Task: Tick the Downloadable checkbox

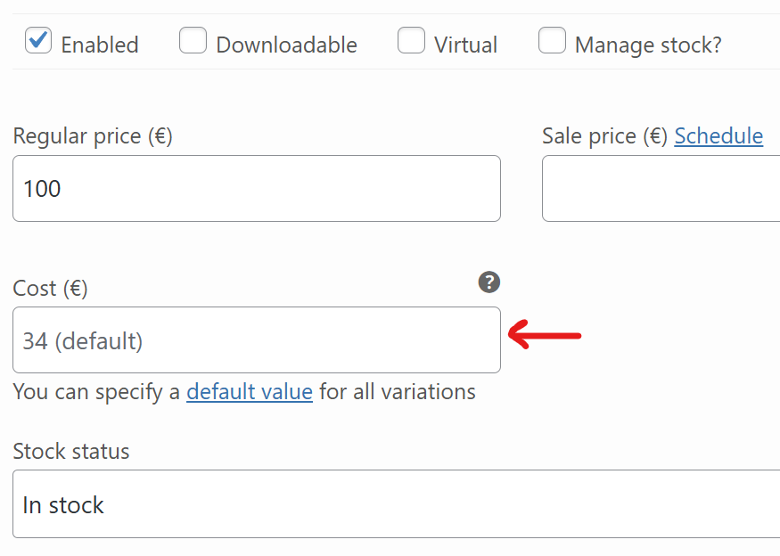Action: point(193,40)
